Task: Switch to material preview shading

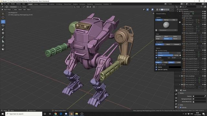Action: pos(164,10)
